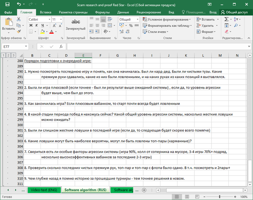Expand the Name Box E77 dropdown

point(26,47)
